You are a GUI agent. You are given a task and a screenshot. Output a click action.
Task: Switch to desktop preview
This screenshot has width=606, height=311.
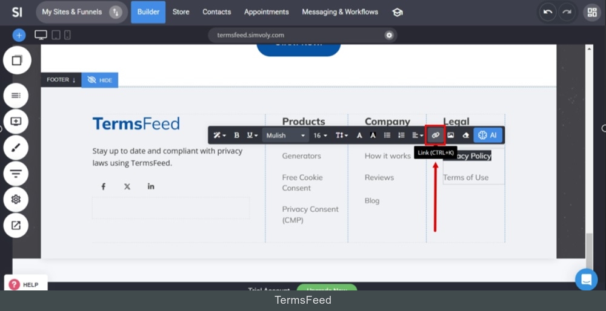(x=41, y=35)
